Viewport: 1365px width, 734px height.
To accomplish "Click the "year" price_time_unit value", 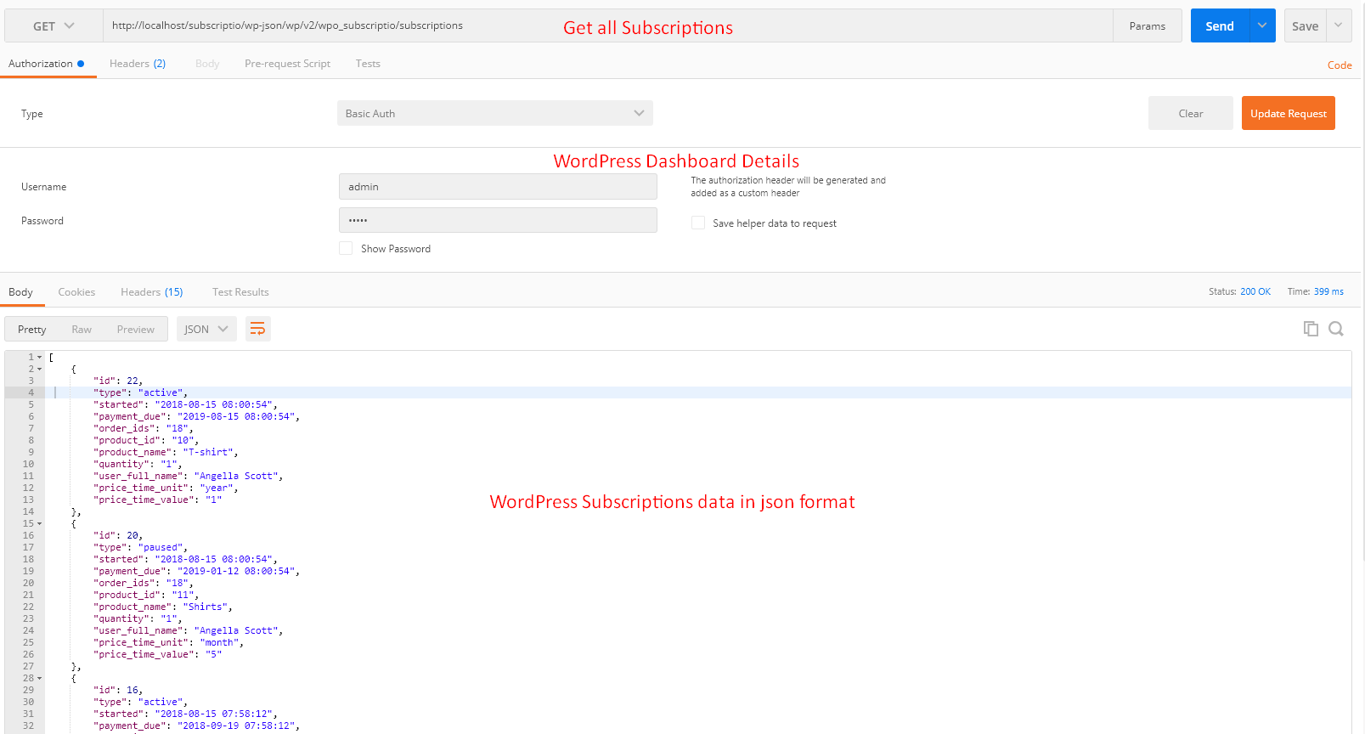I will (217, 488).
